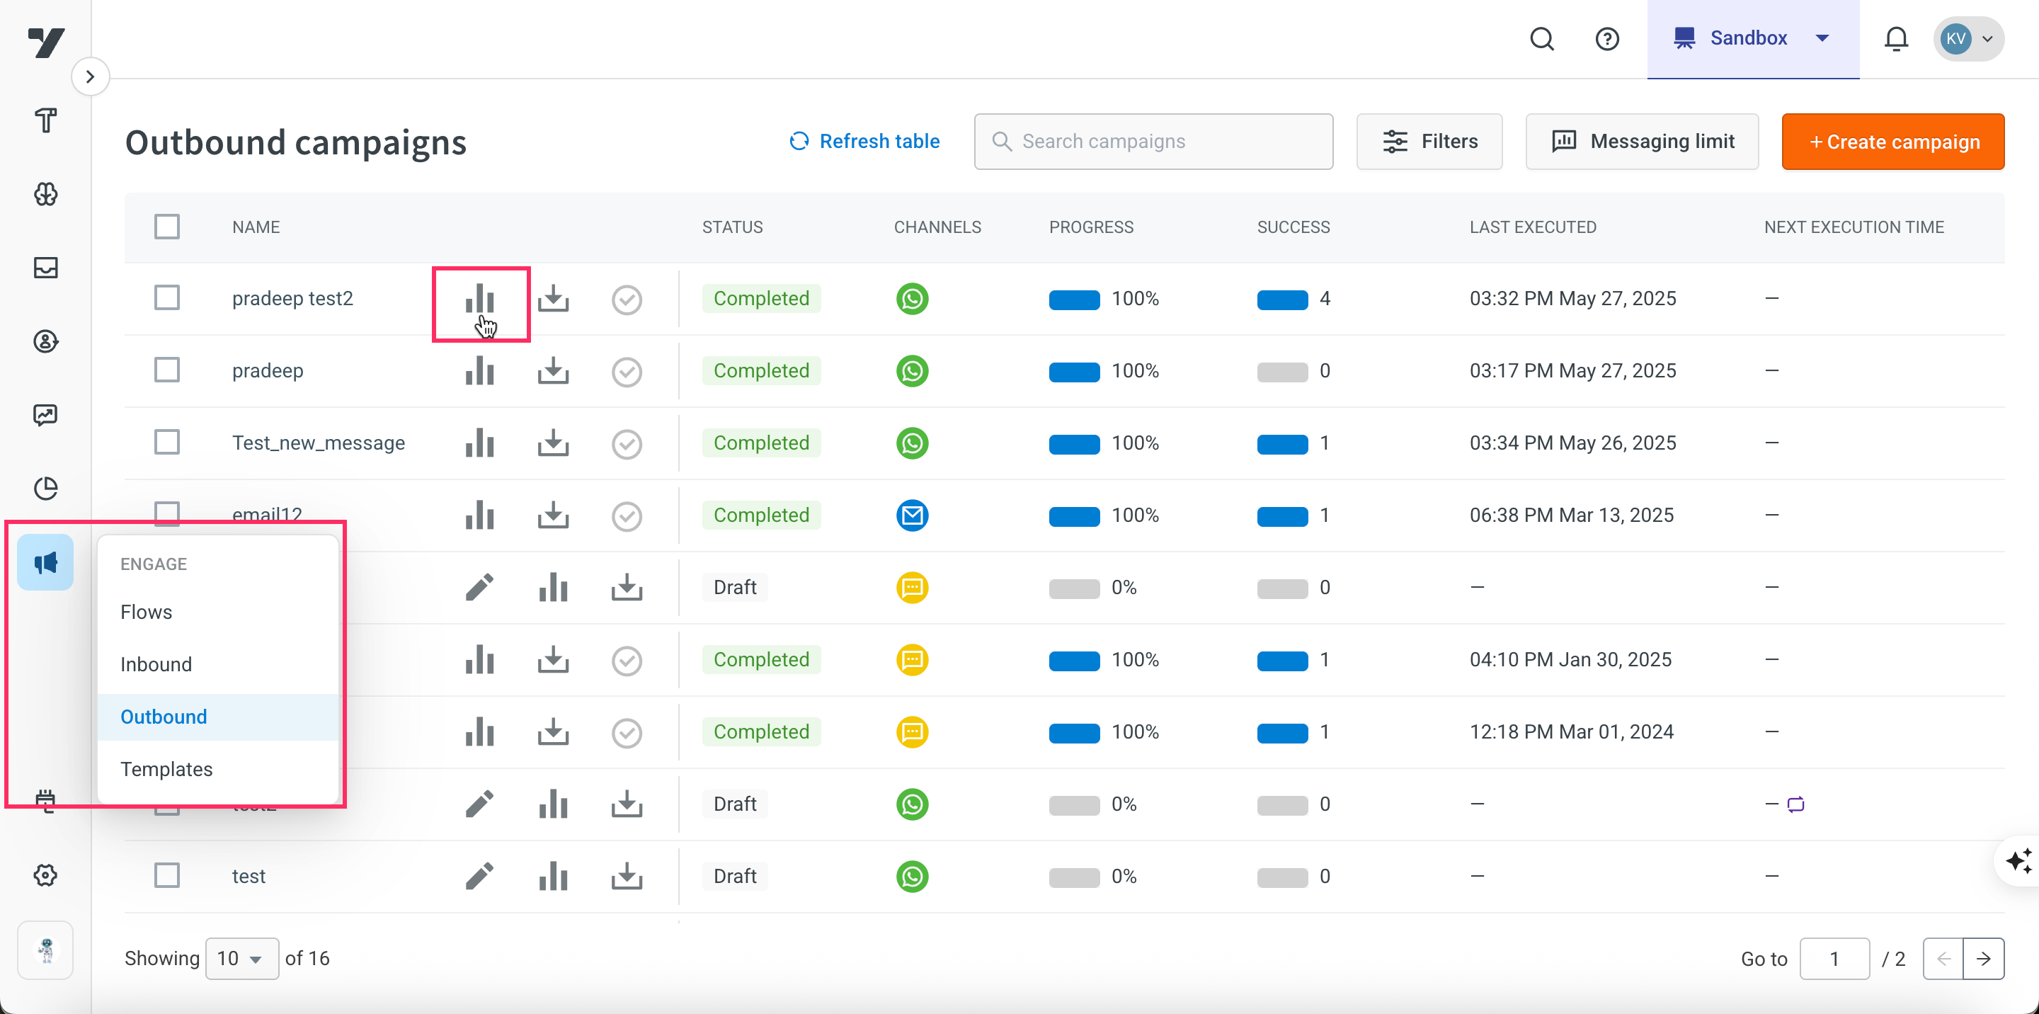
Task: Open stats for Test_new_message campaign
Action: pyautogui.click(x=480, y=443)
